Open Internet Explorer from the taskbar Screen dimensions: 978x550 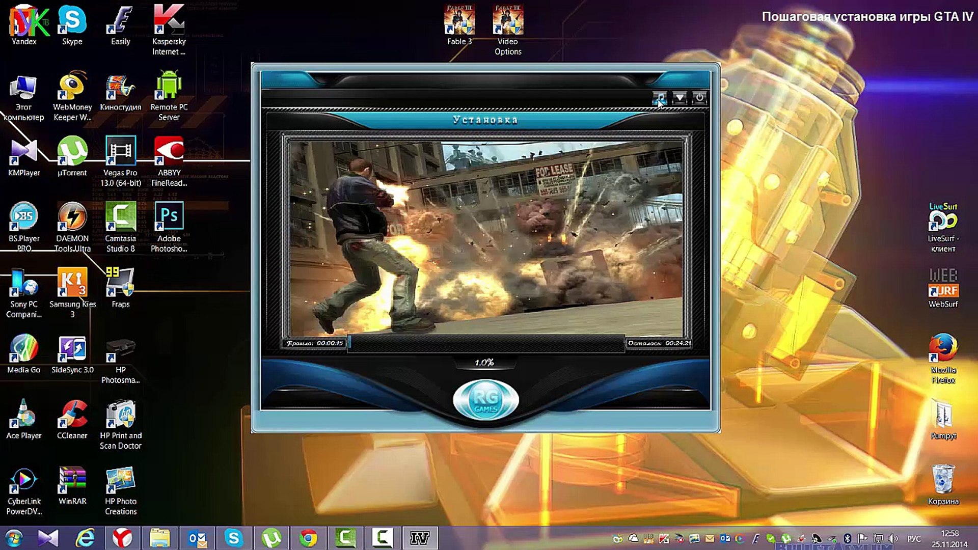[85, 538]
